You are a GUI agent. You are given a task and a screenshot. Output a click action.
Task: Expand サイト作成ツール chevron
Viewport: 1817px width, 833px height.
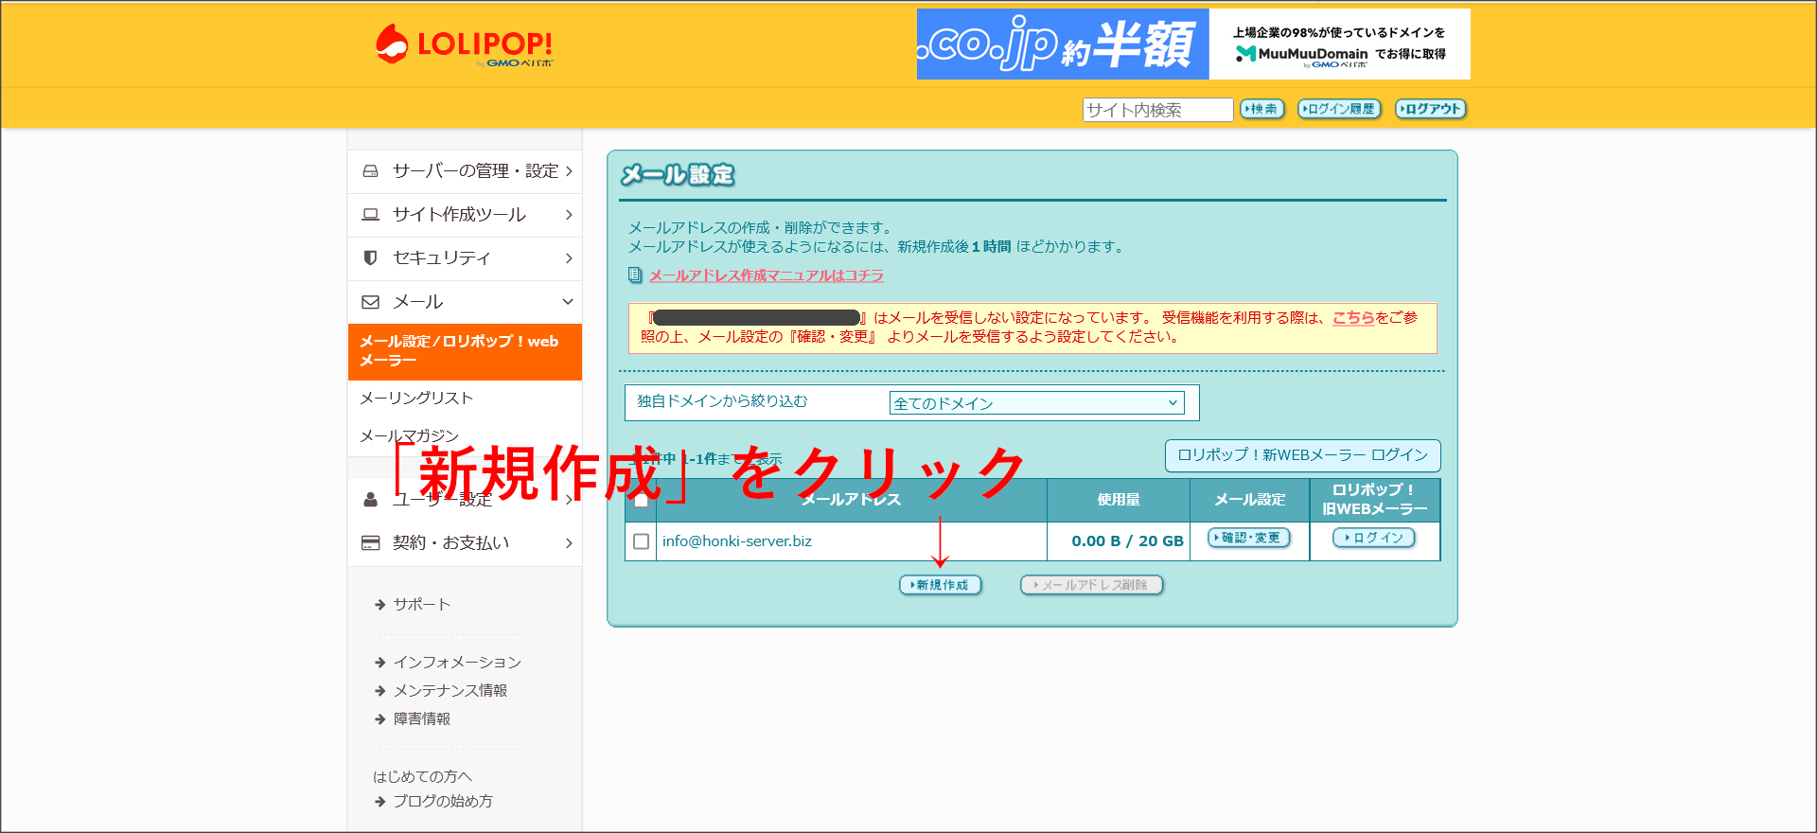[x=569, y=215]
